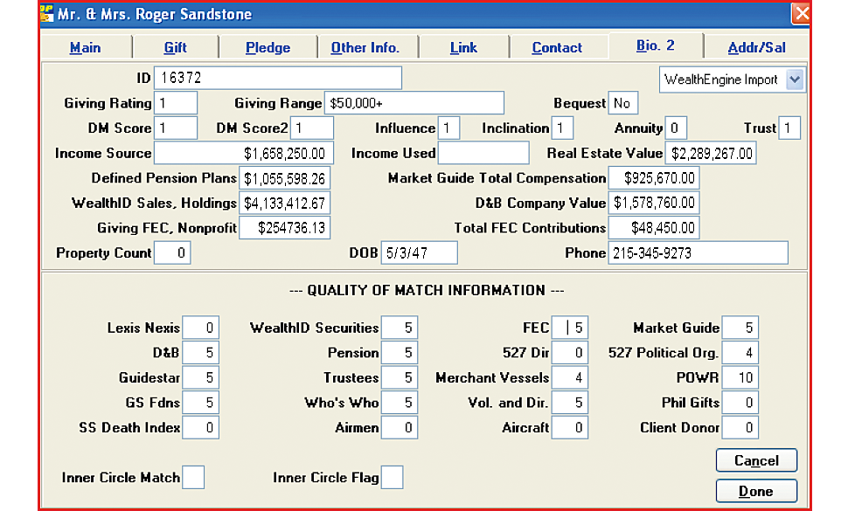Image resolution: width=848 pixels, height=511 pixels.
Task: Click the DOB field showing 5/3/47
Action: (x=419, y=252)
